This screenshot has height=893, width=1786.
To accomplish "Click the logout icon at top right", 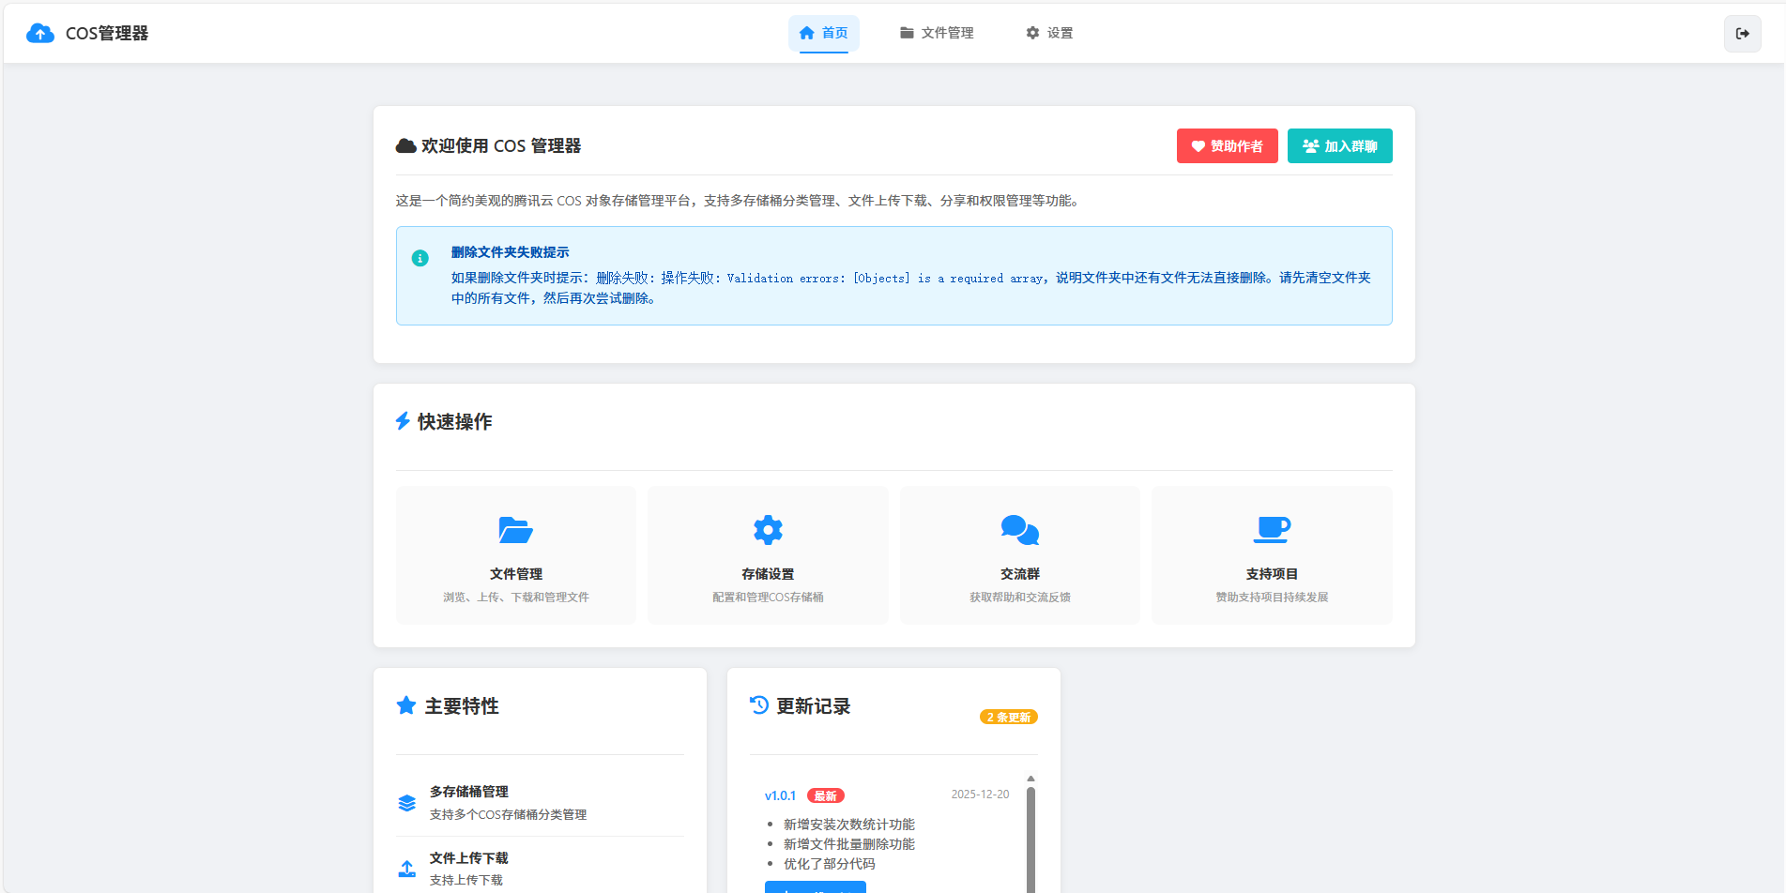I will click(x=1743, y=33).
